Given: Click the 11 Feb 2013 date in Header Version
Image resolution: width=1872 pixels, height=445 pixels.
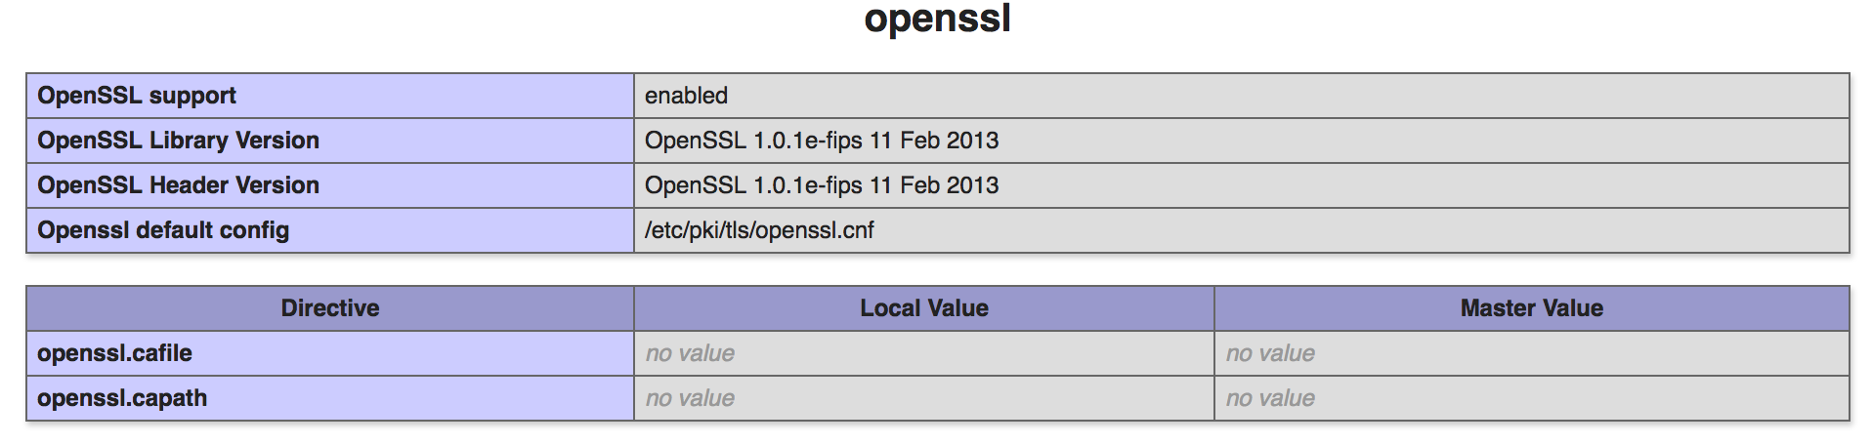Looking at the screenshot, I should point(934,185).
